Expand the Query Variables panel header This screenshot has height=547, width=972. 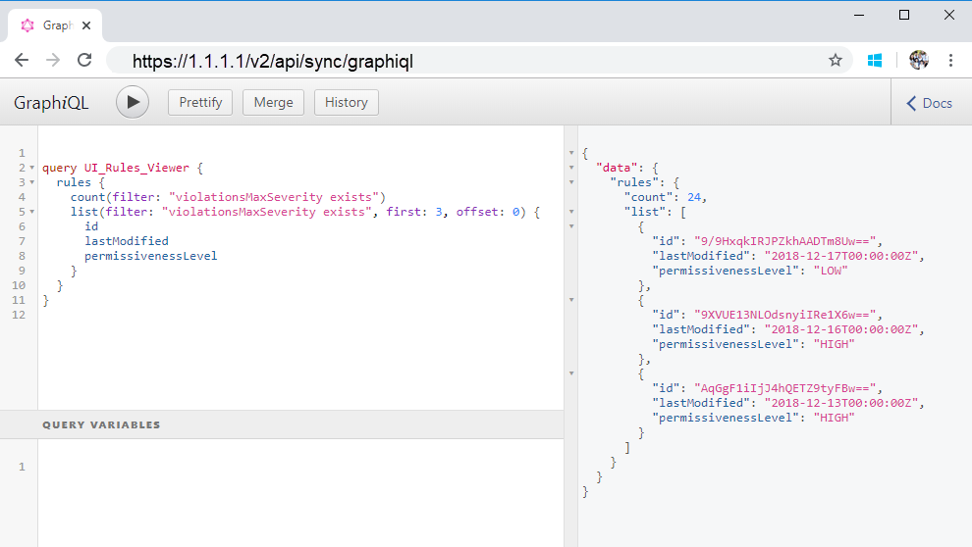[x=101, y=425]
